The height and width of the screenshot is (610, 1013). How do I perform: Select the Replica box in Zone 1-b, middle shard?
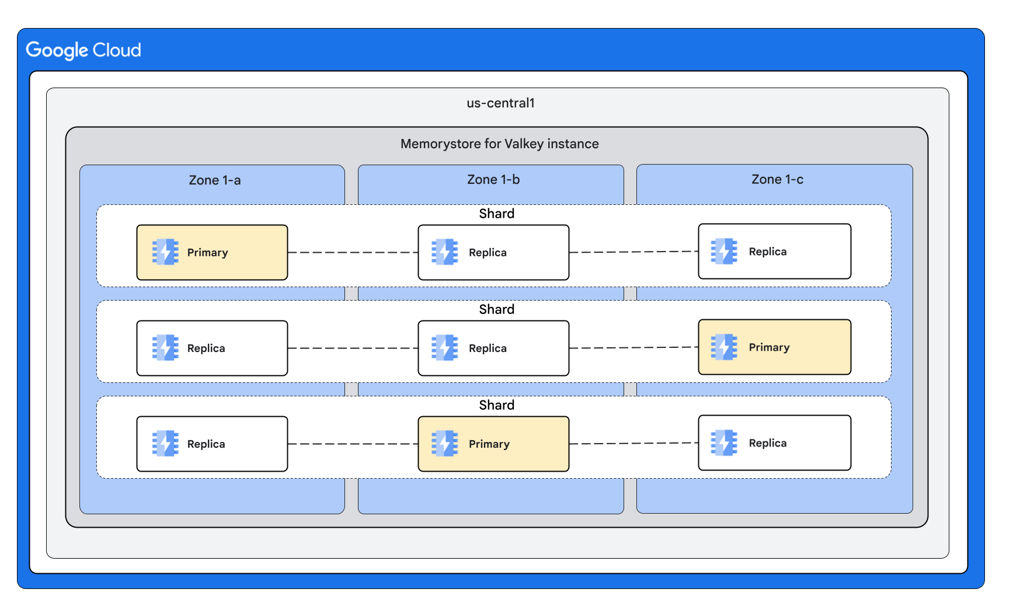point(493,348)
